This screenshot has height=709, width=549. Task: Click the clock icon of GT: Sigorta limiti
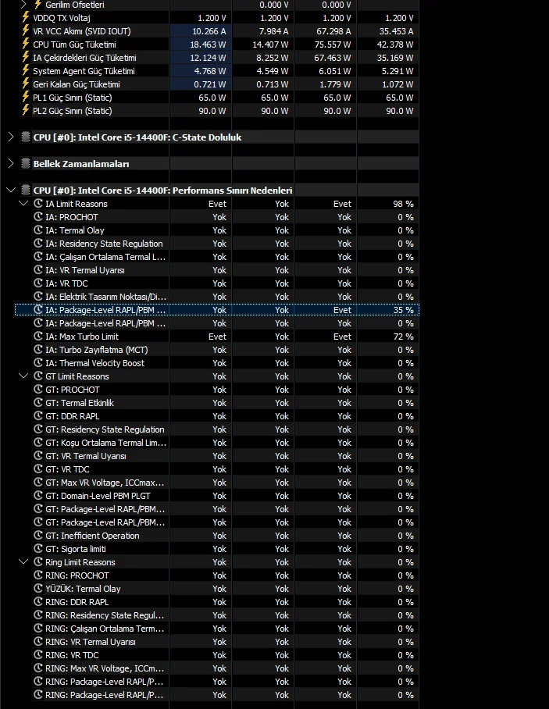38,548
